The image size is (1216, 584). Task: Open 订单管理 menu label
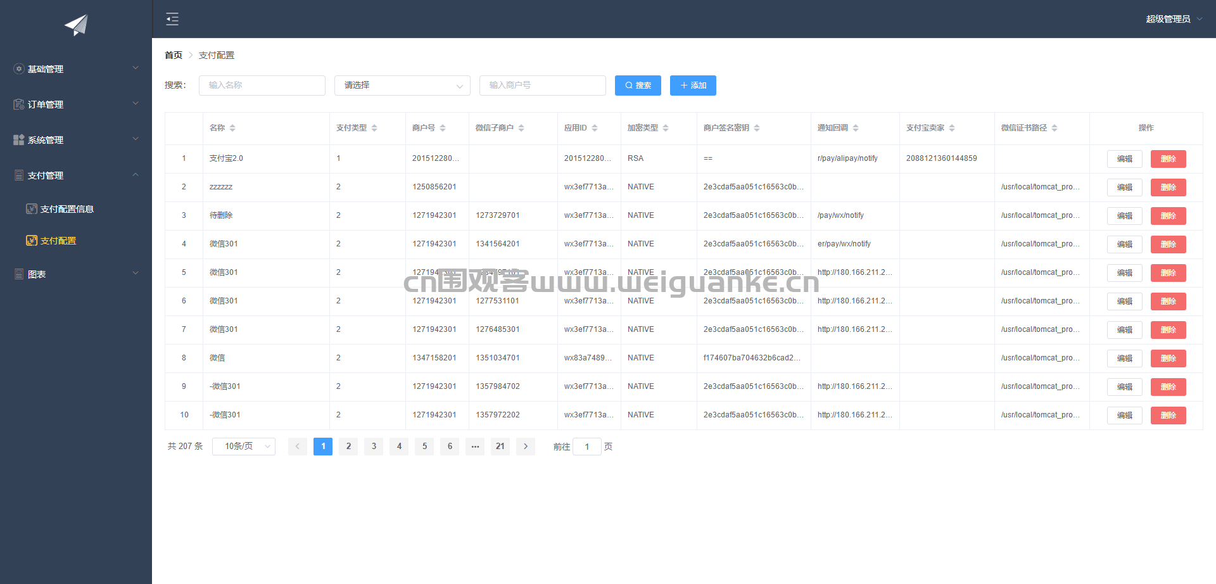pos(46,105)
